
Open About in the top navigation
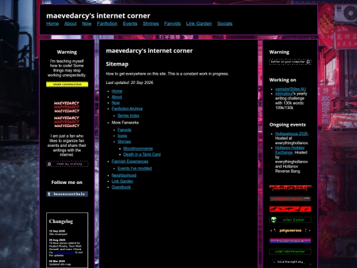(x=70, y=24)
